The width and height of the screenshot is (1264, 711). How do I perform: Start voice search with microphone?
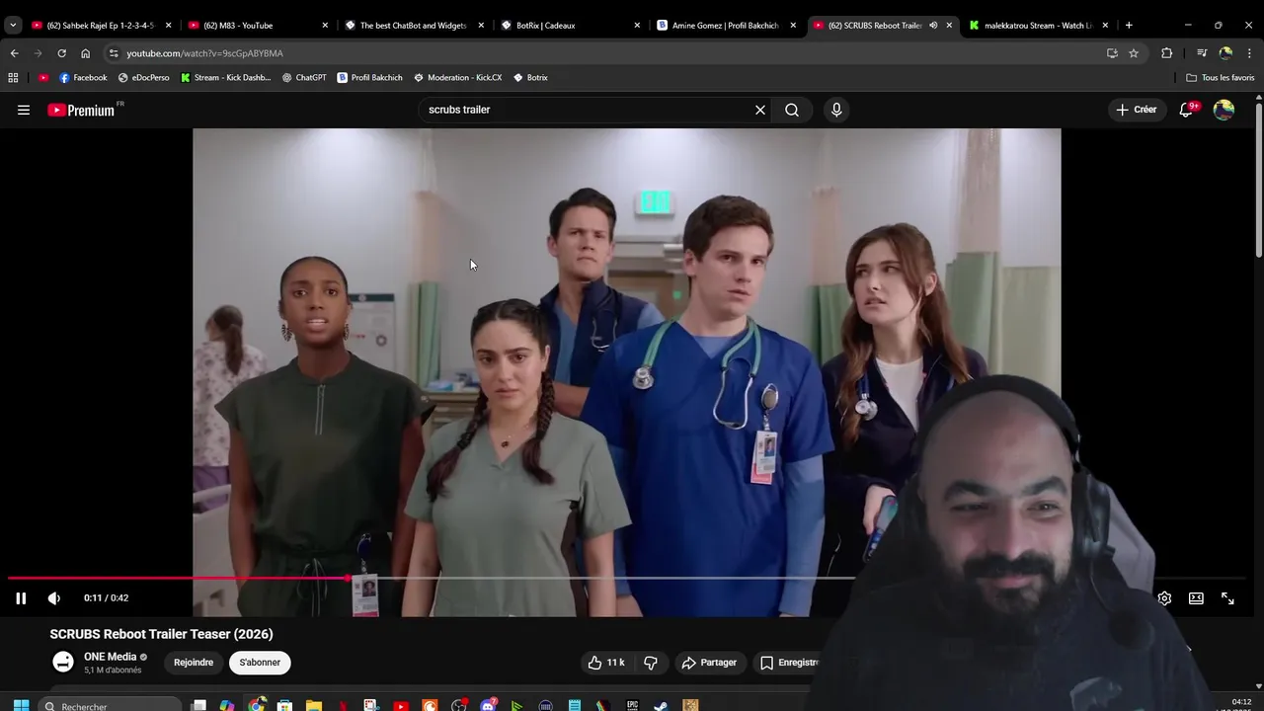pyautogui.click(x=836, y=110)
